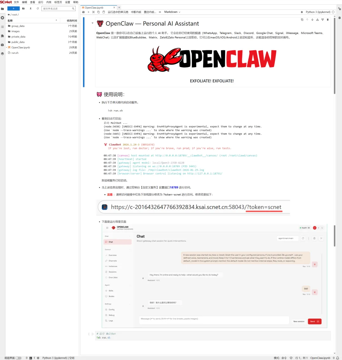Click the blue new launcher plus button
Image resolution: width=342 pixels, height=360 pixels.
[x=14, y=9]
